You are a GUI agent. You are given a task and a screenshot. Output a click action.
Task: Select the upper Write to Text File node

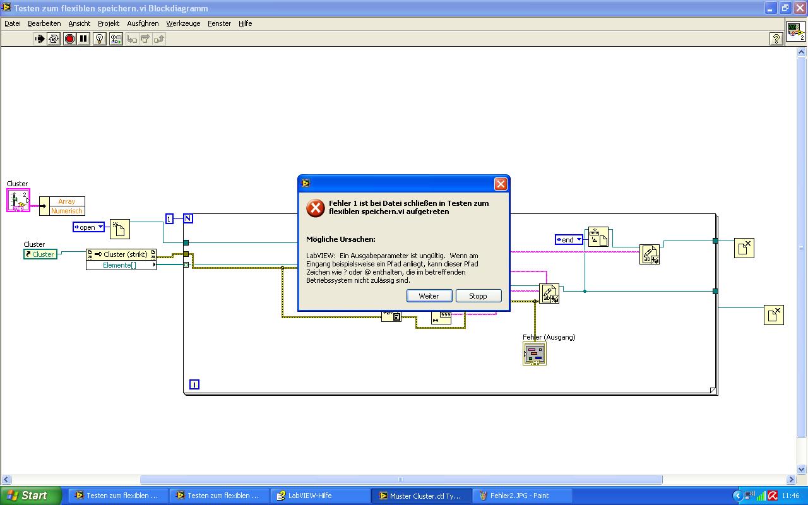[650, 254]
